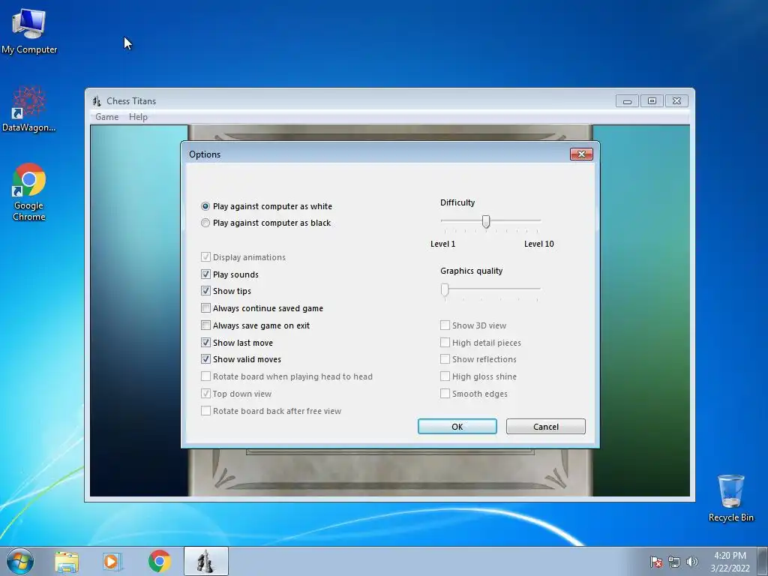This screenshot has width=768, height=576.
Task: Open the DataWagon desktop shortcut
Action: click(29, 109)
